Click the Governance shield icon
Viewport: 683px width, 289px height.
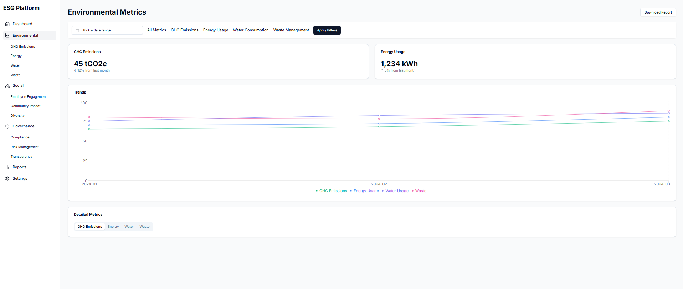(x=7, y=126)
